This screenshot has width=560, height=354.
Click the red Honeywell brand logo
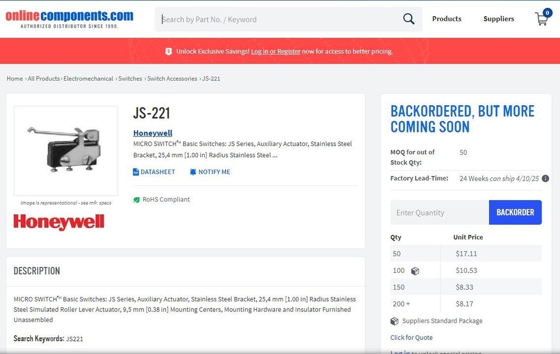59,222
